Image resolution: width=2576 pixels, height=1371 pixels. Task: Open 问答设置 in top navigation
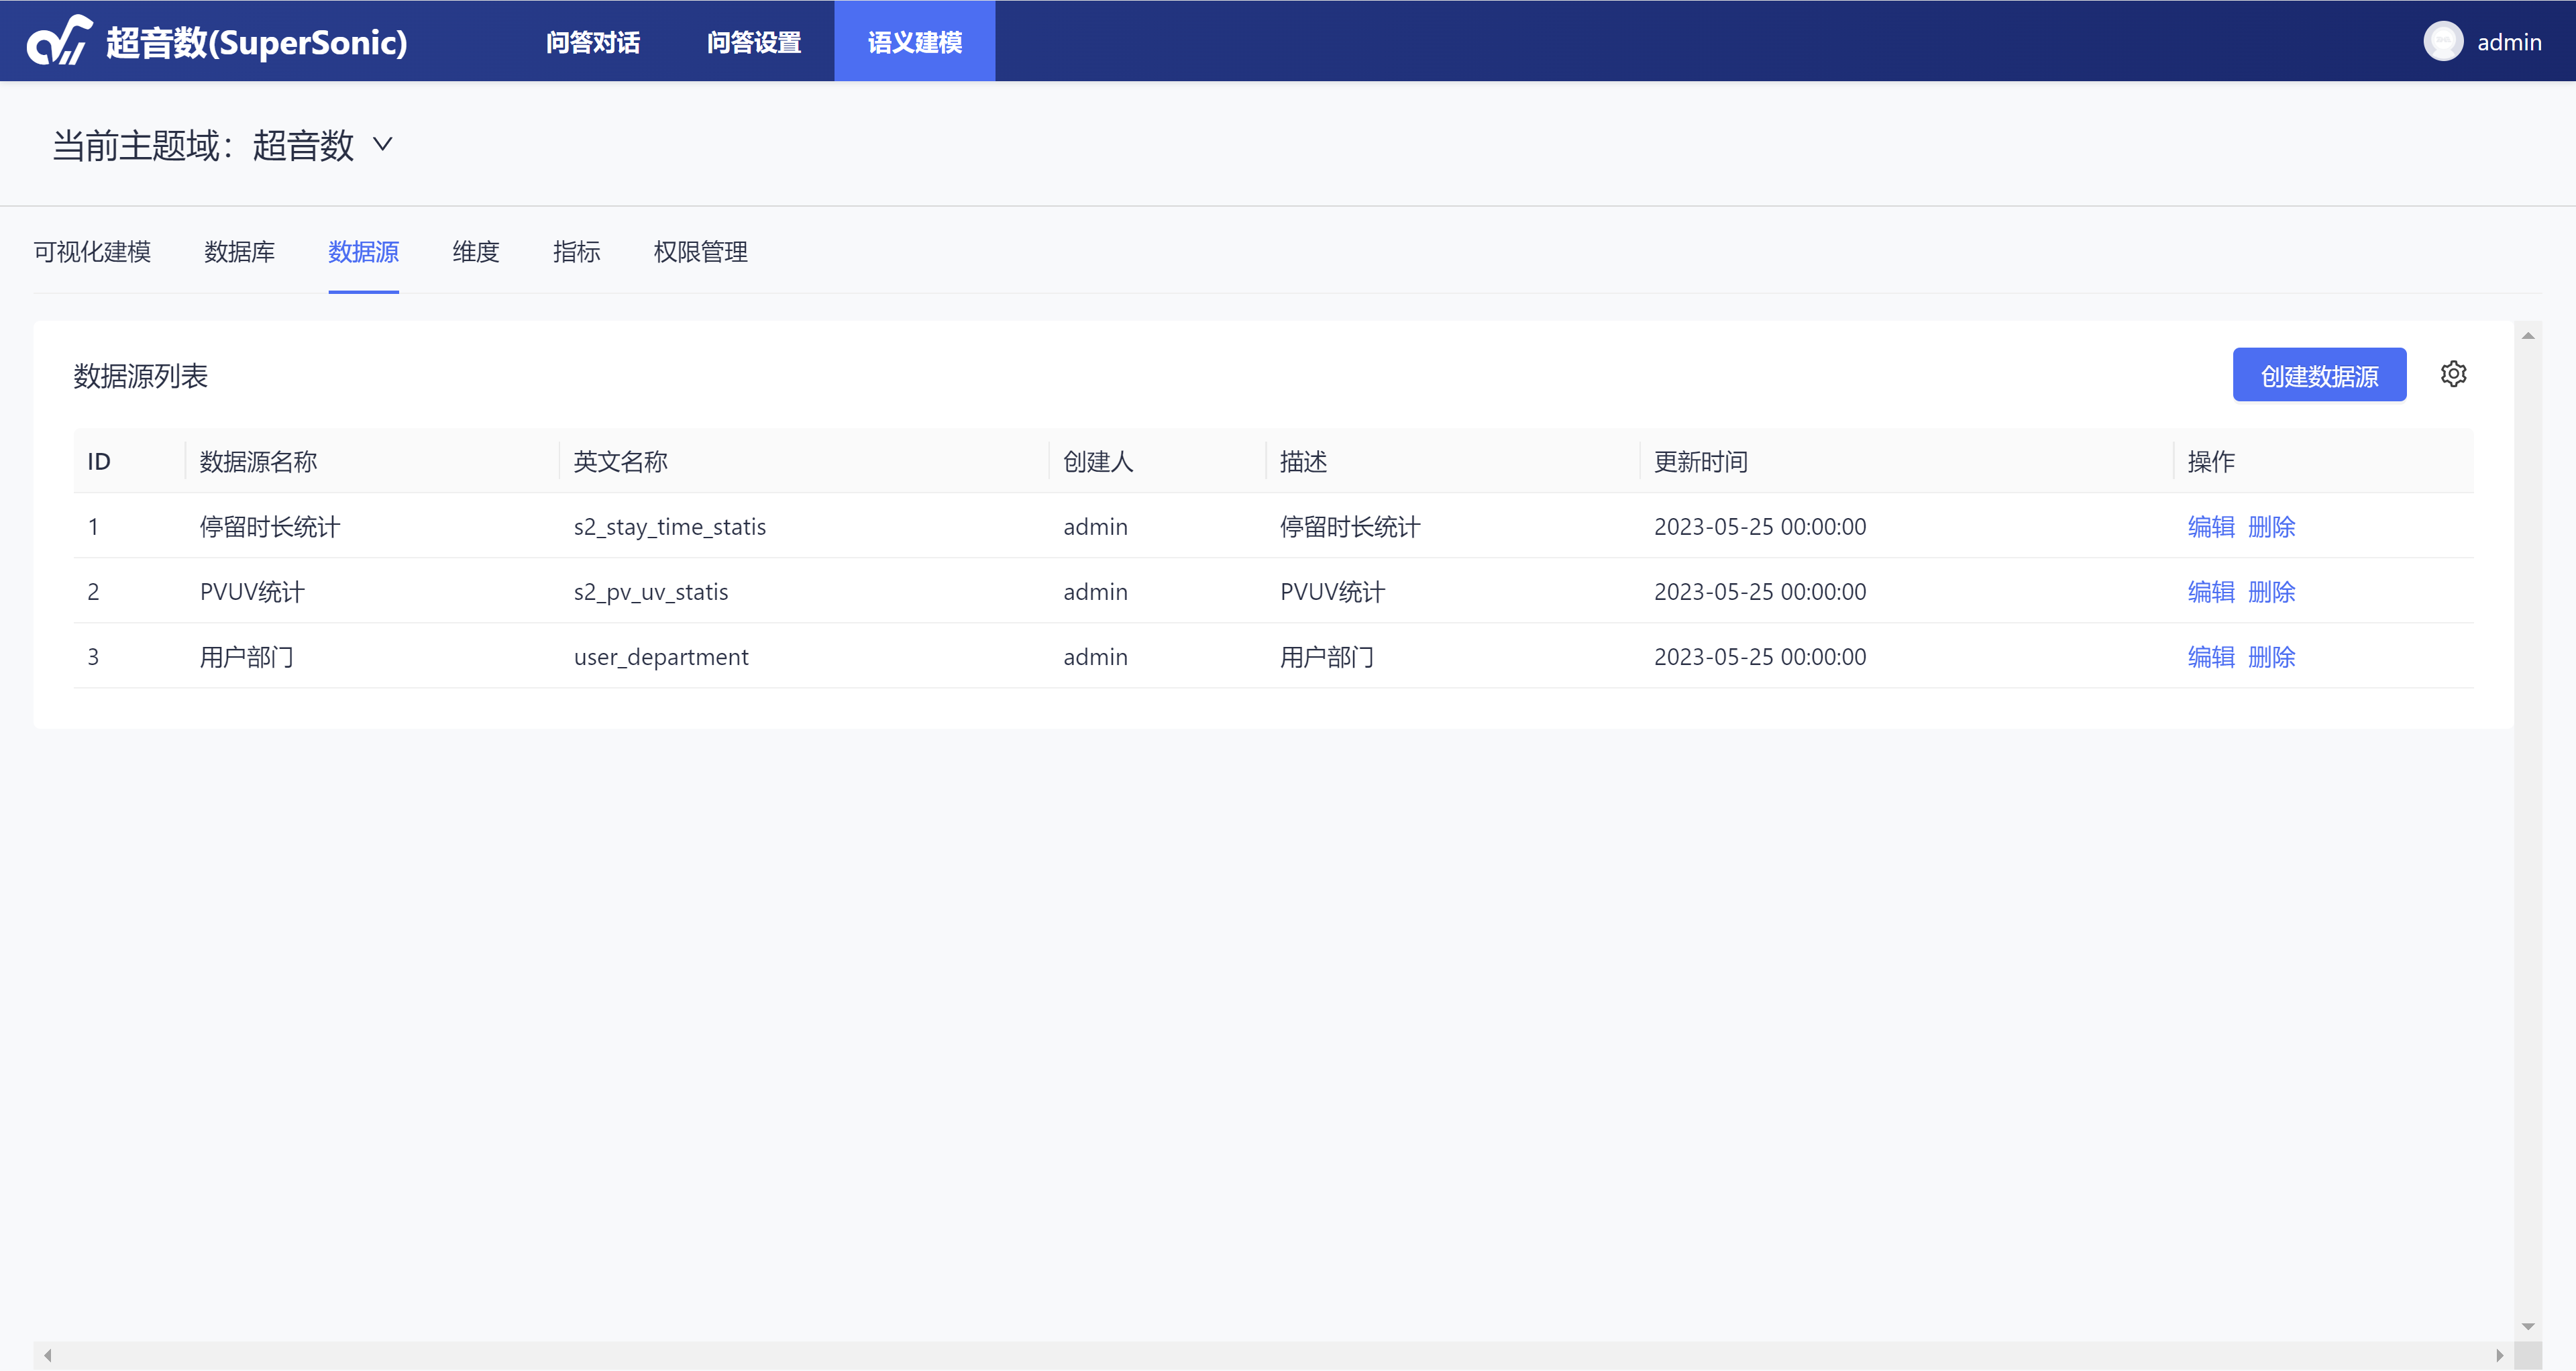(x=754, y=42)
